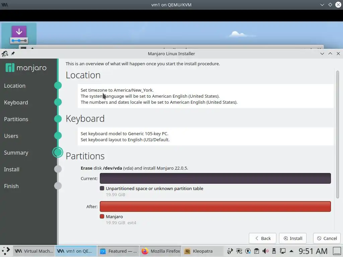The height and width of the screenshot is (257, 343).
Task: Switch to the Featured Discover taskbar entry
Action: [118, 251]
